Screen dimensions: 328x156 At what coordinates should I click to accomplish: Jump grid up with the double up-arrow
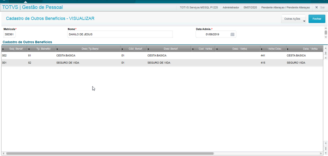click(325, 53)
